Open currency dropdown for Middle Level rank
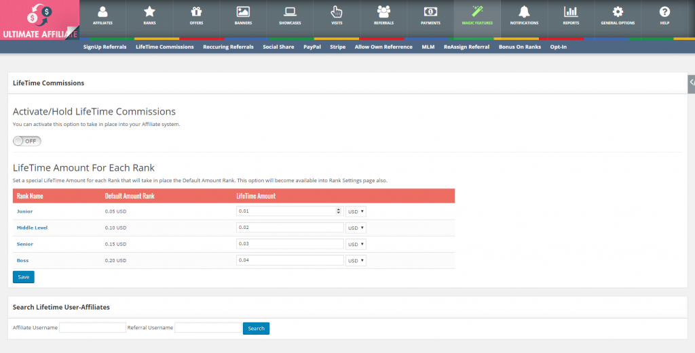Screen dimensions: 695x353 [x=356, y=228]
